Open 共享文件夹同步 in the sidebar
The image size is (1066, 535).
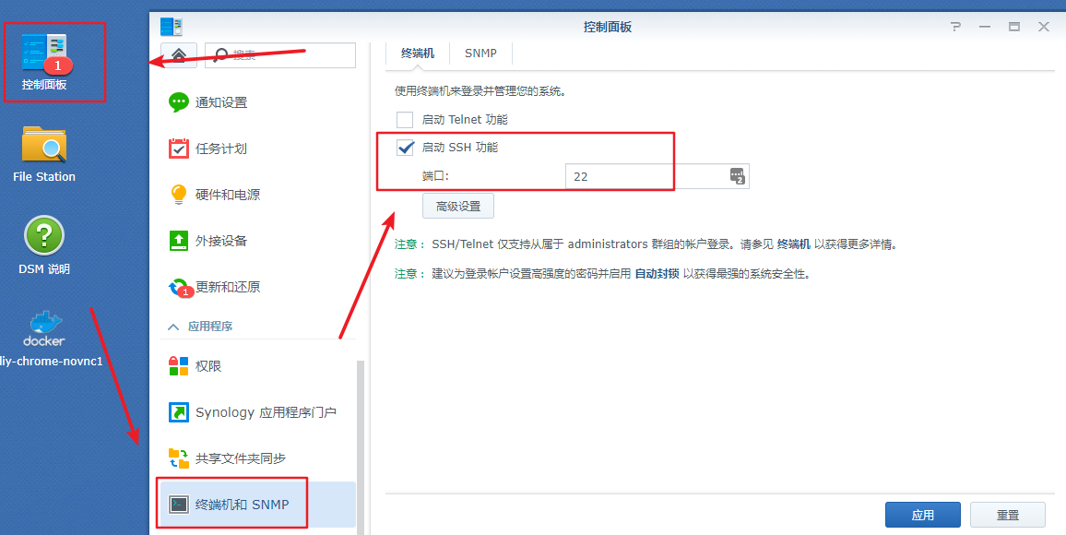click(x=258, y=458)
